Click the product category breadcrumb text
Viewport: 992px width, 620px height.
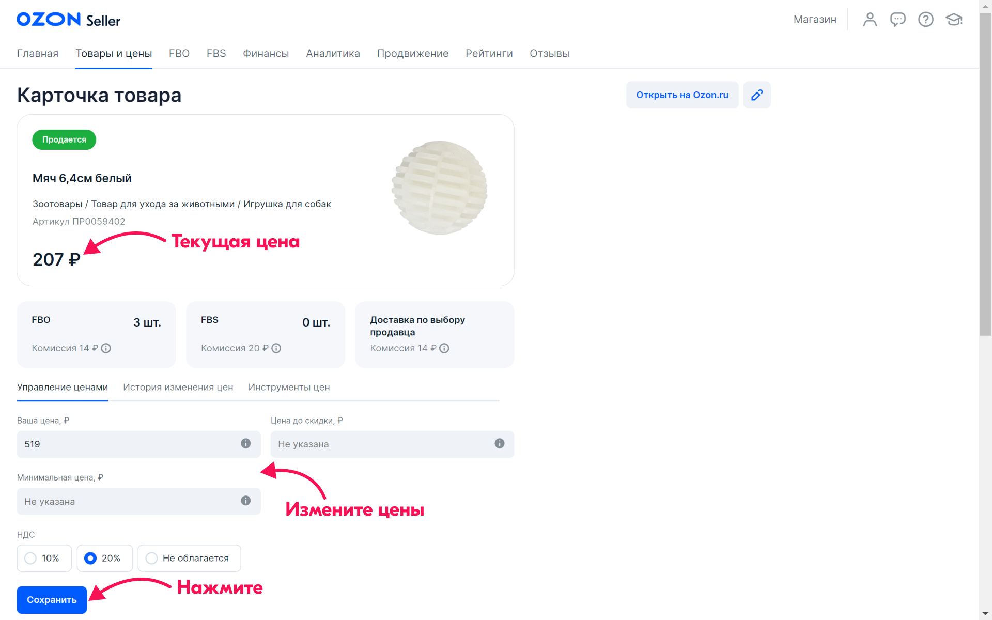click(182, 204)
